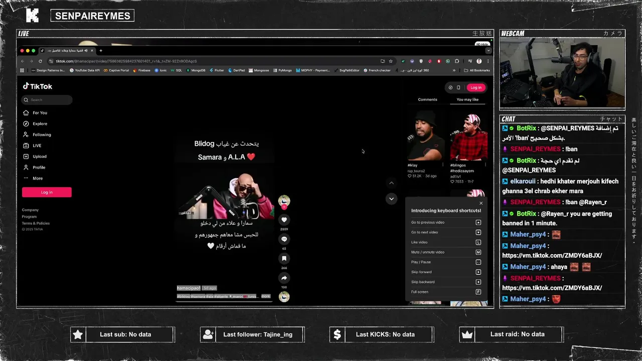This screenshot has width=642, height=361.
Task: Click browser back arrow
Action: point(22,61)
